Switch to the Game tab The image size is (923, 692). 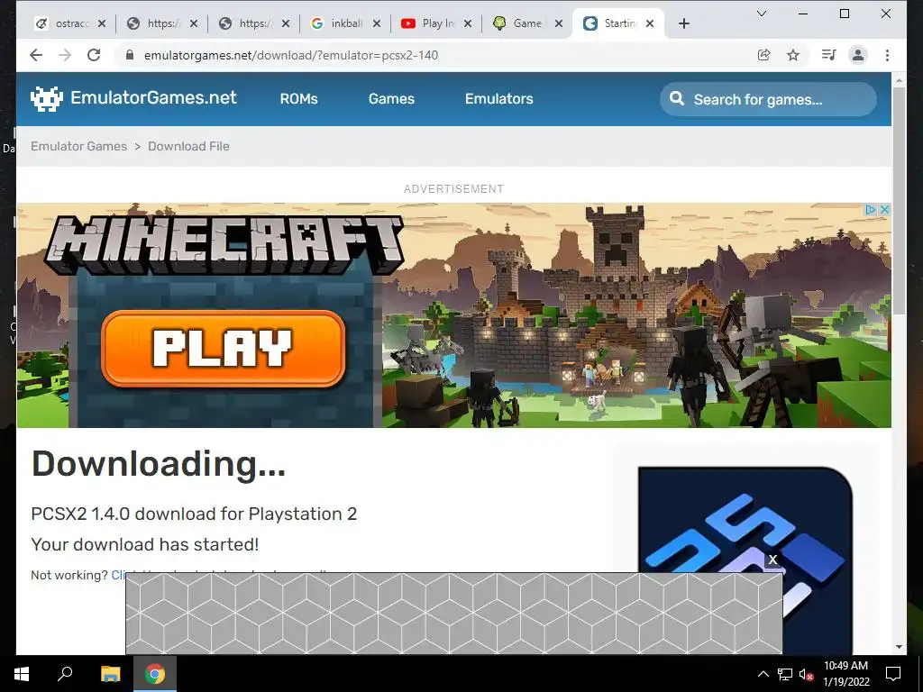522,23
